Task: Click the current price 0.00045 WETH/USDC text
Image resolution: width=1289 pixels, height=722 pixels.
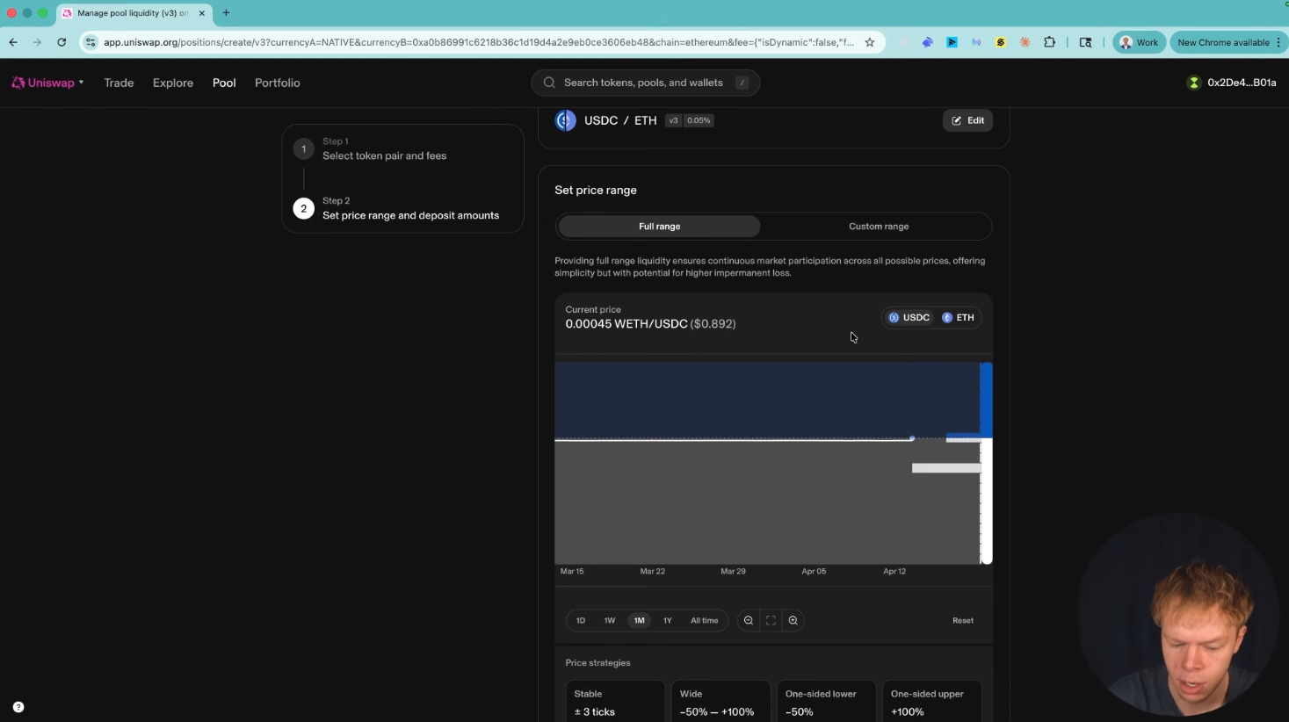Action: coord(626,324)
